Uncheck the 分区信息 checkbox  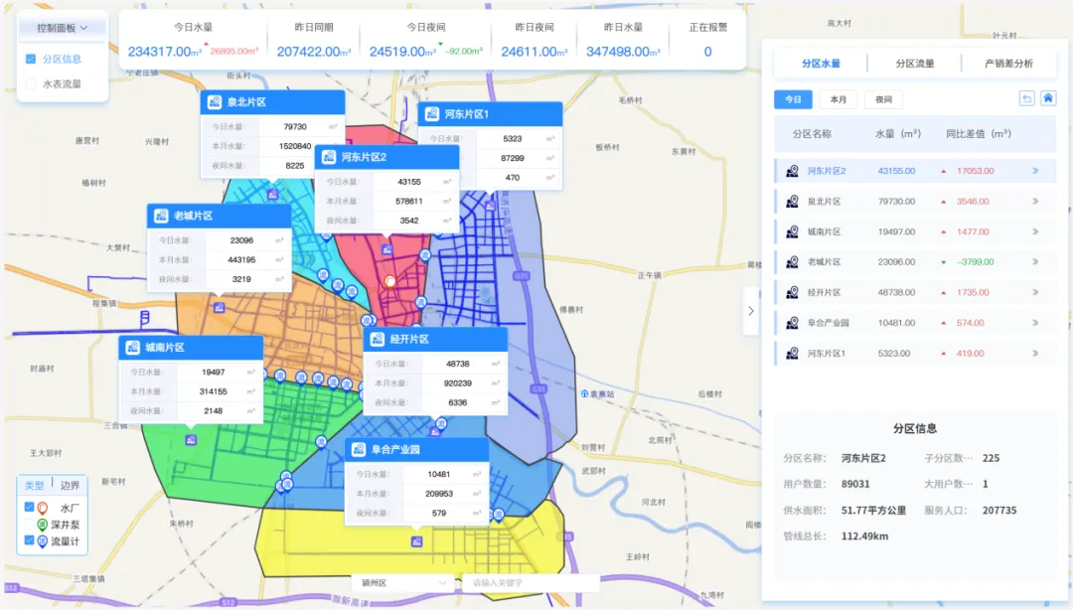click(31, 59)
